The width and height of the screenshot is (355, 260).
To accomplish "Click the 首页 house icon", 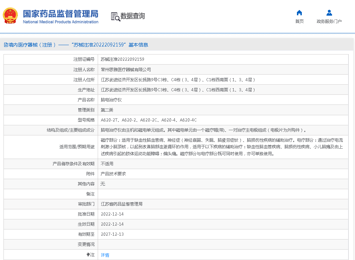I will tap(299, 13).
